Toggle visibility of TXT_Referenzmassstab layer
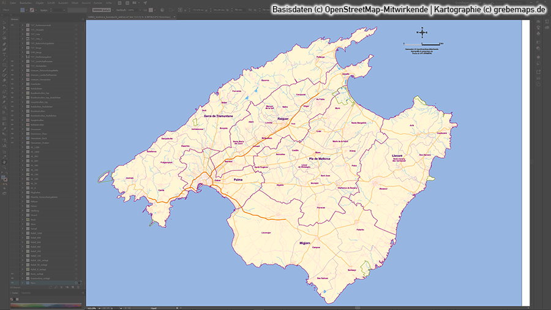 tap(12, 25)
